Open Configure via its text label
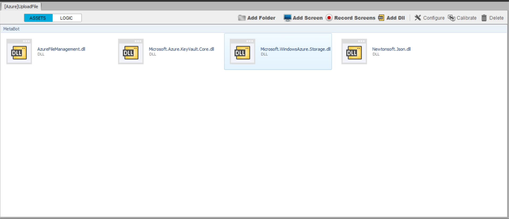Image resolution: width=509 pixels, height=219 pixels. point(434,18)
